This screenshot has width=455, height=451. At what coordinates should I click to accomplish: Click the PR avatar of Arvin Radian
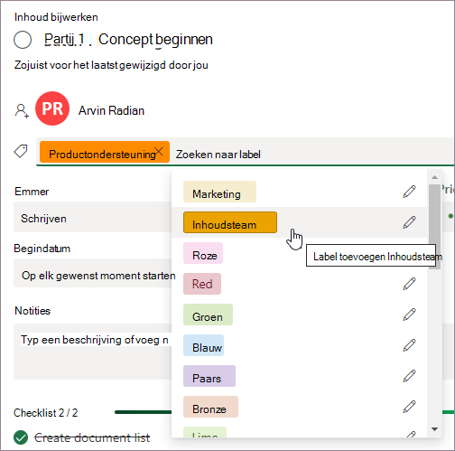52,108
